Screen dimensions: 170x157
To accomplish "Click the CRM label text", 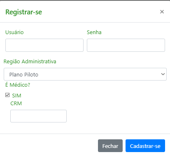I will (x=16, y=104).
